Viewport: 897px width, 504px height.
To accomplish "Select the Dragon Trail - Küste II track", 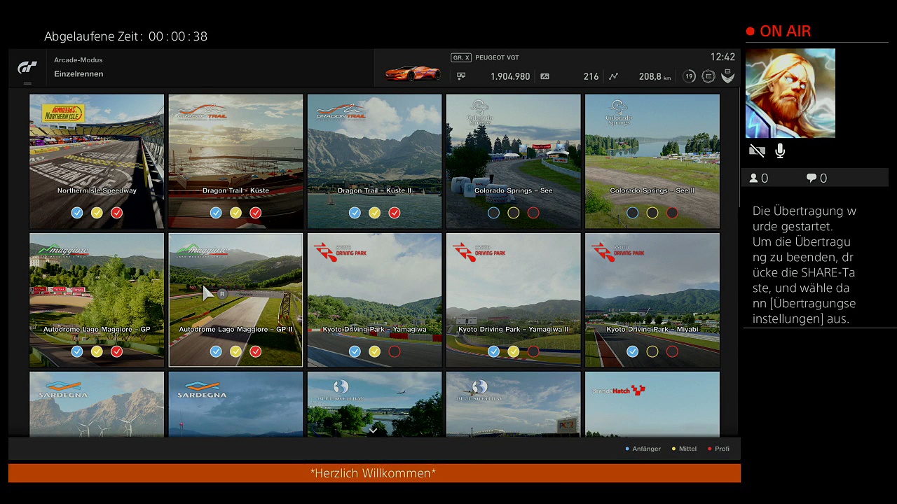I will click(374, 161).
